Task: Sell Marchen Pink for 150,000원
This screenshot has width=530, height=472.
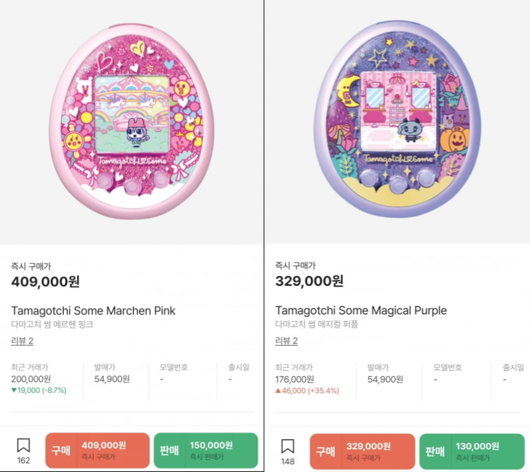Action: (x=206, y=451)
